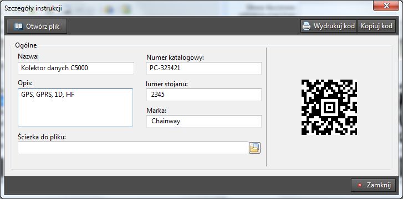Browse for file using folder icon

[254, 148]
